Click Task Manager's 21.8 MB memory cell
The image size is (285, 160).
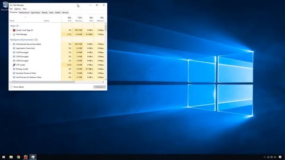77,34
